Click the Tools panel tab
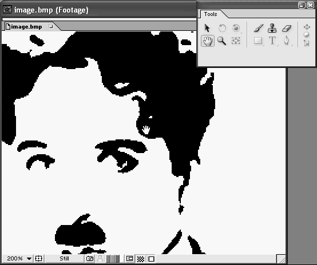 [211, 14]
